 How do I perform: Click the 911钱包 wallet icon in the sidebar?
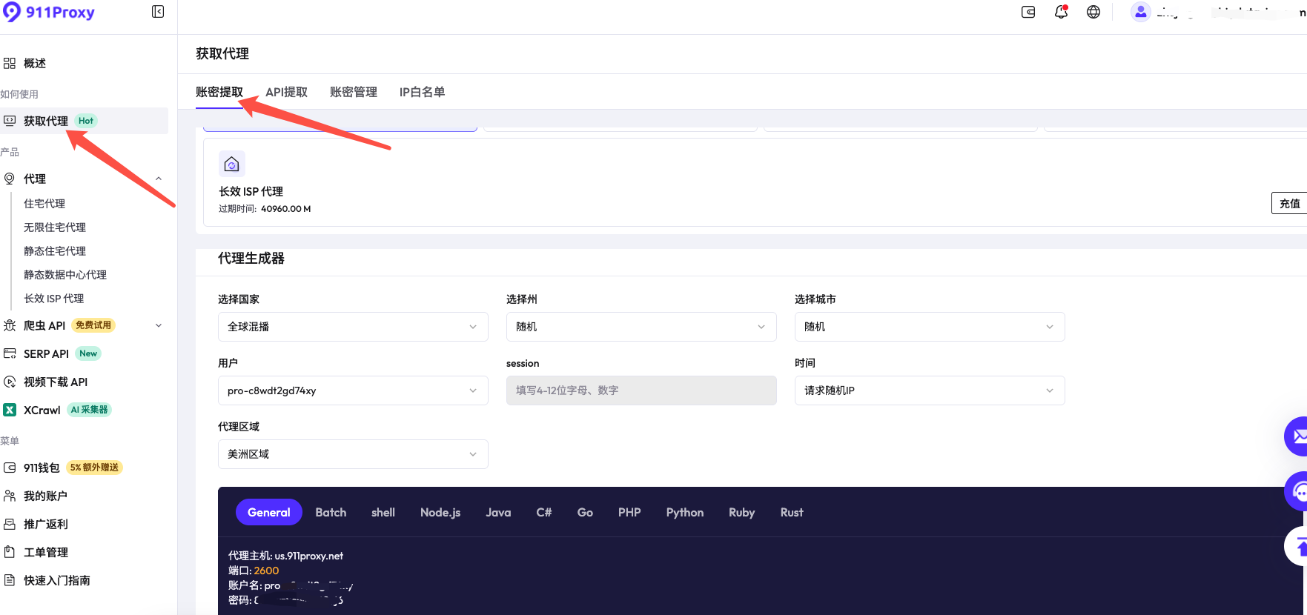pyautogui.click(x=10, y=468)
